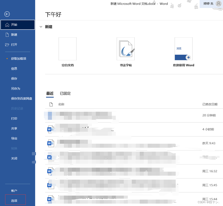This screenshot has height=206, width=223.
Task: Select the 书法字帖 template
Action: [x=126, y=52]
